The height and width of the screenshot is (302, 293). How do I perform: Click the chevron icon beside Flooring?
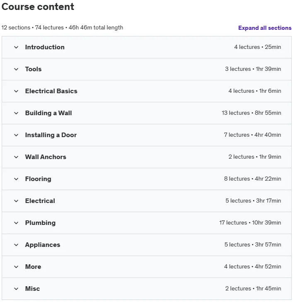tap(16, 179)
